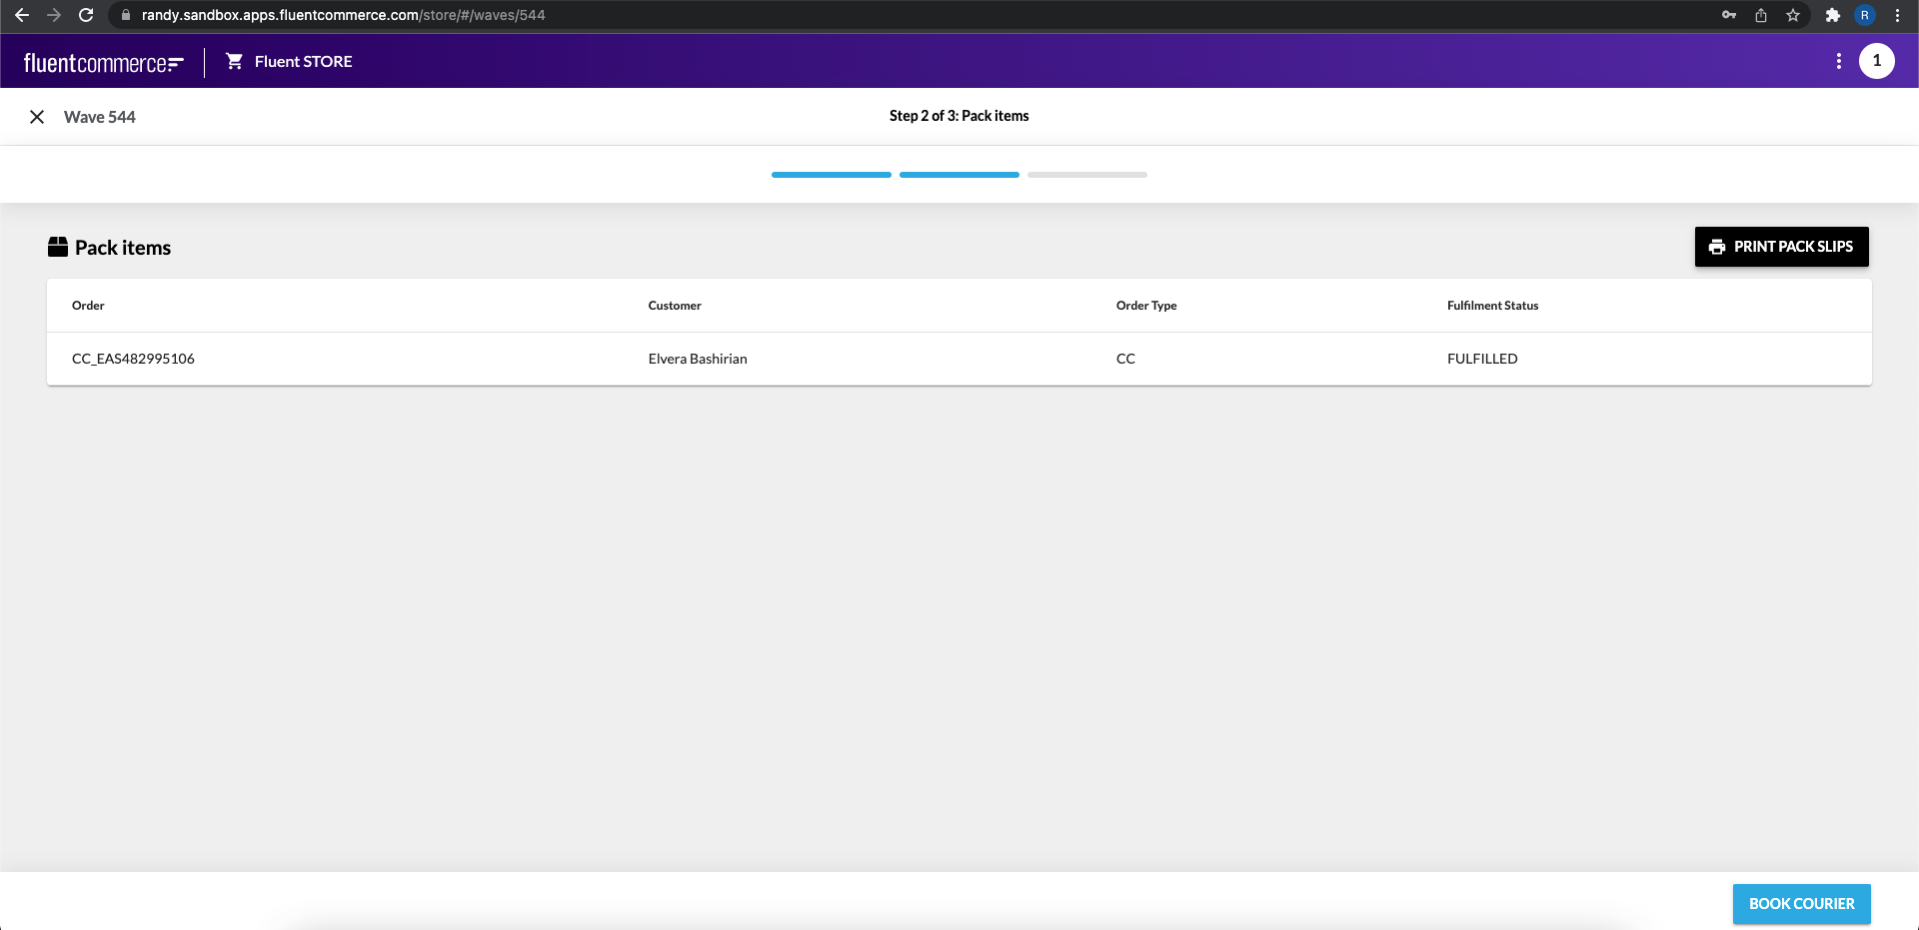Click the Fluent STORE shopping cart icon
The height and width of the screenshot is (930, 1919).
coord(234,61)
